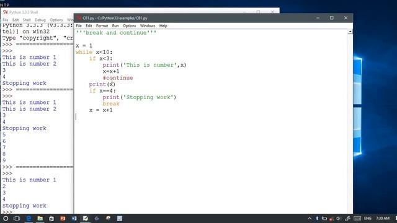
Task: Launch Microsoft Edge from taskbar
Action: pos(29,218)
